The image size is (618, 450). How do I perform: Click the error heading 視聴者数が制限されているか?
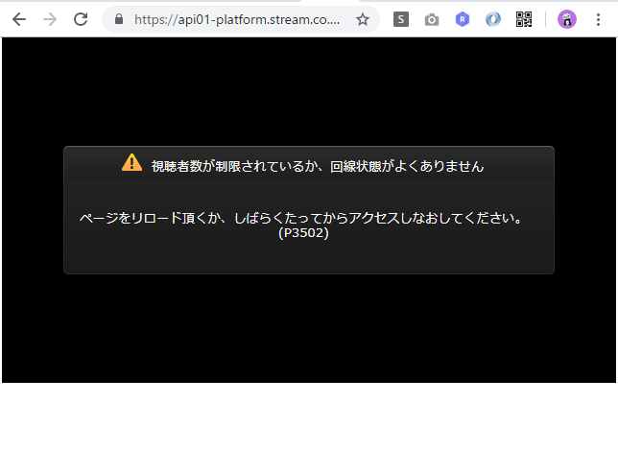click(317, 166)
